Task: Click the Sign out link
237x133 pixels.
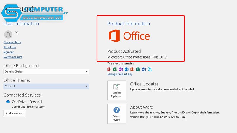Action: 9,52
